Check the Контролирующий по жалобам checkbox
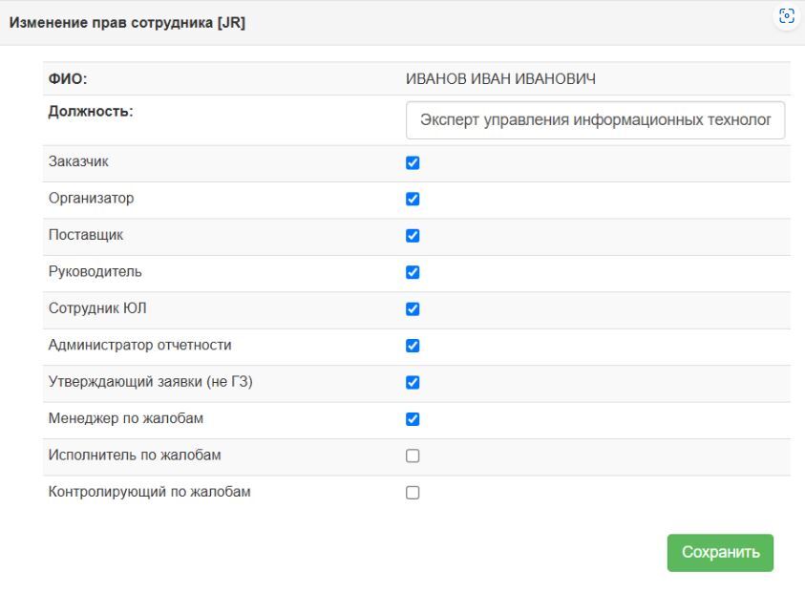 point(413,493)
